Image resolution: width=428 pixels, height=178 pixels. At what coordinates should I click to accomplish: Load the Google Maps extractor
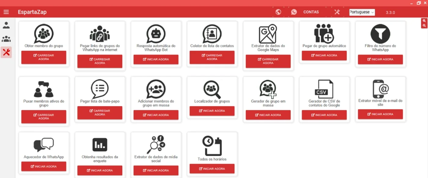(x=268, y=61)
